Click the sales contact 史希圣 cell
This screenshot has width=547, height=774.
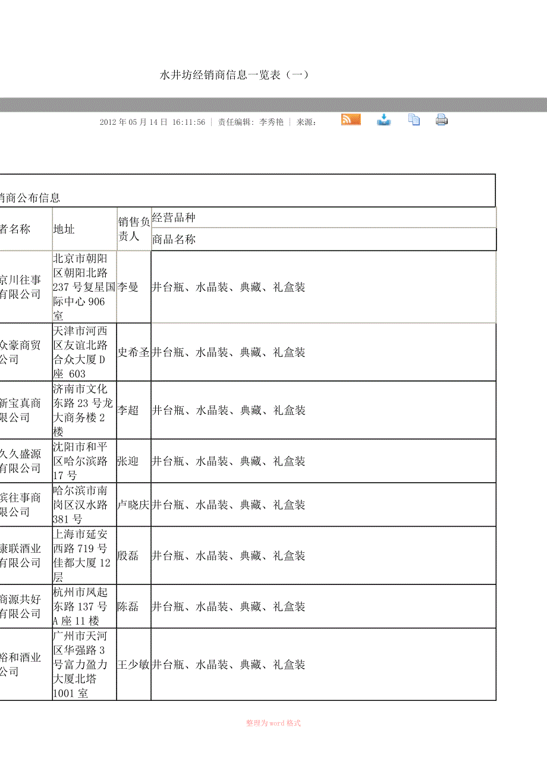tap(133, 352)
